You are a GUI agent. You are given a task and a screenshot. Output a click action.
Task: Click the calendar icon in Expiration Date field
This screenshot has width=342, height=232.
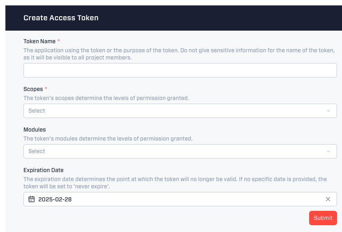coord(32,199)
